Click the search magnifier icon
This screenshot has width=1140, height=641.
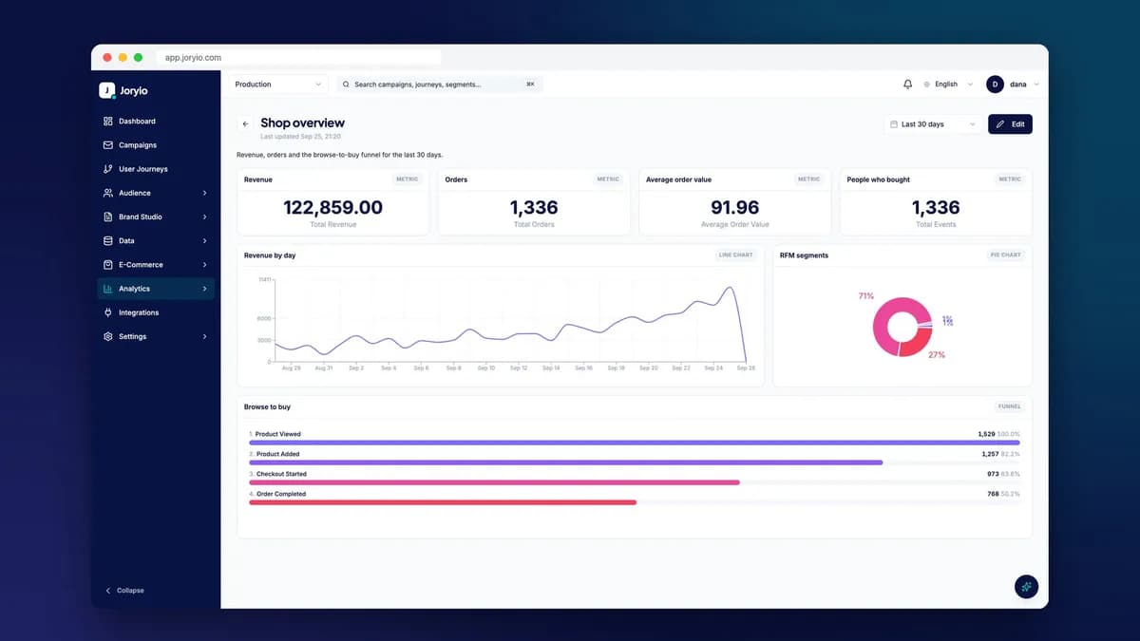[346, 85]
